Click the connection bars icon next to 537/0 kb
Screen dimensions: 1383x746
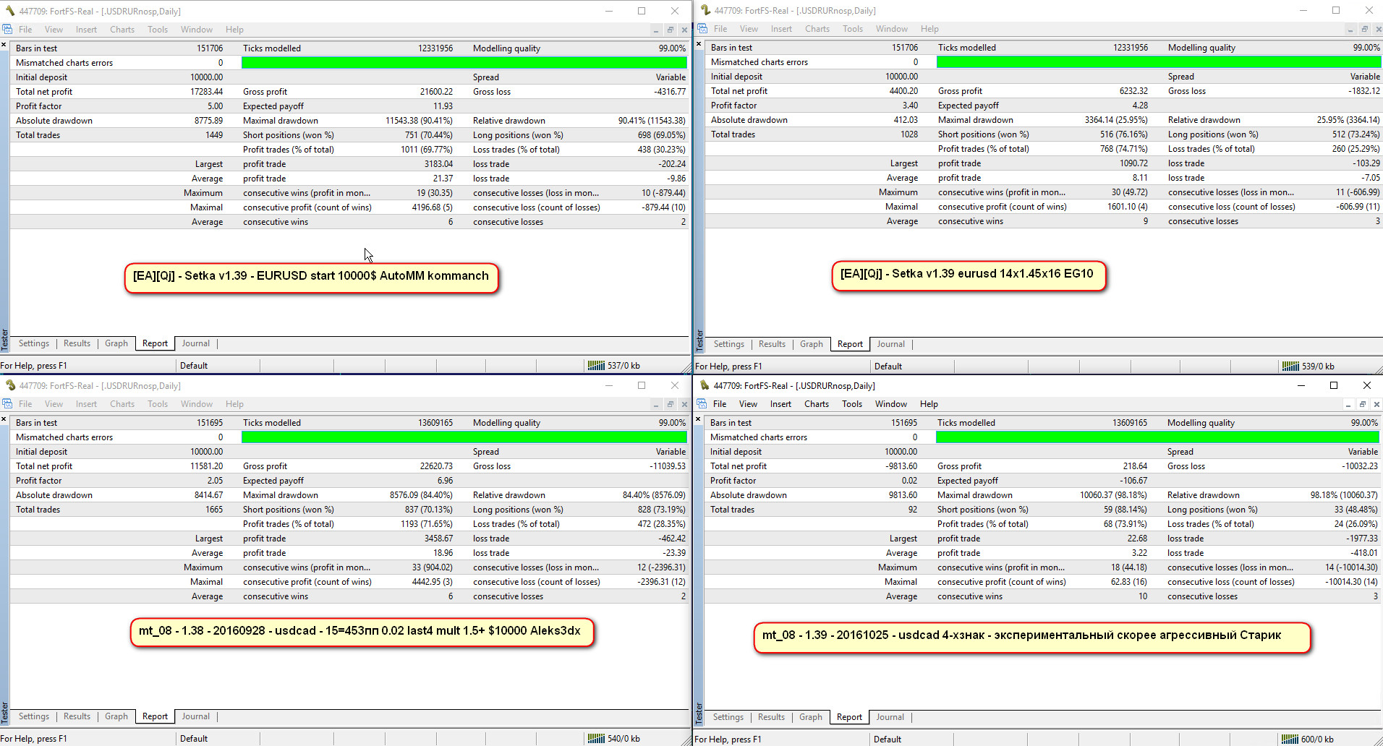(596, 366)
